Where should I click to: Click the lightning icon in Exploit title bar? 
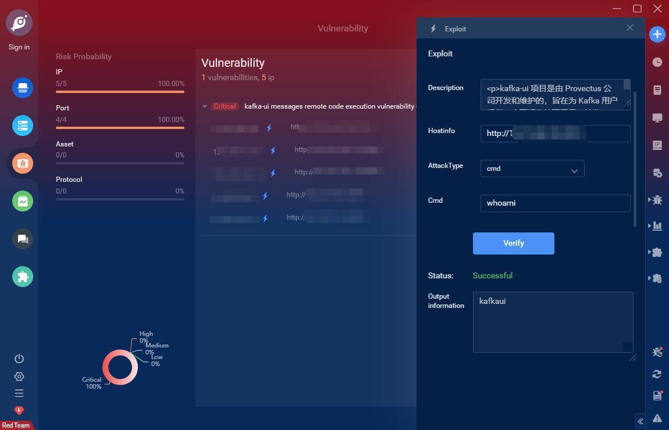433,28
